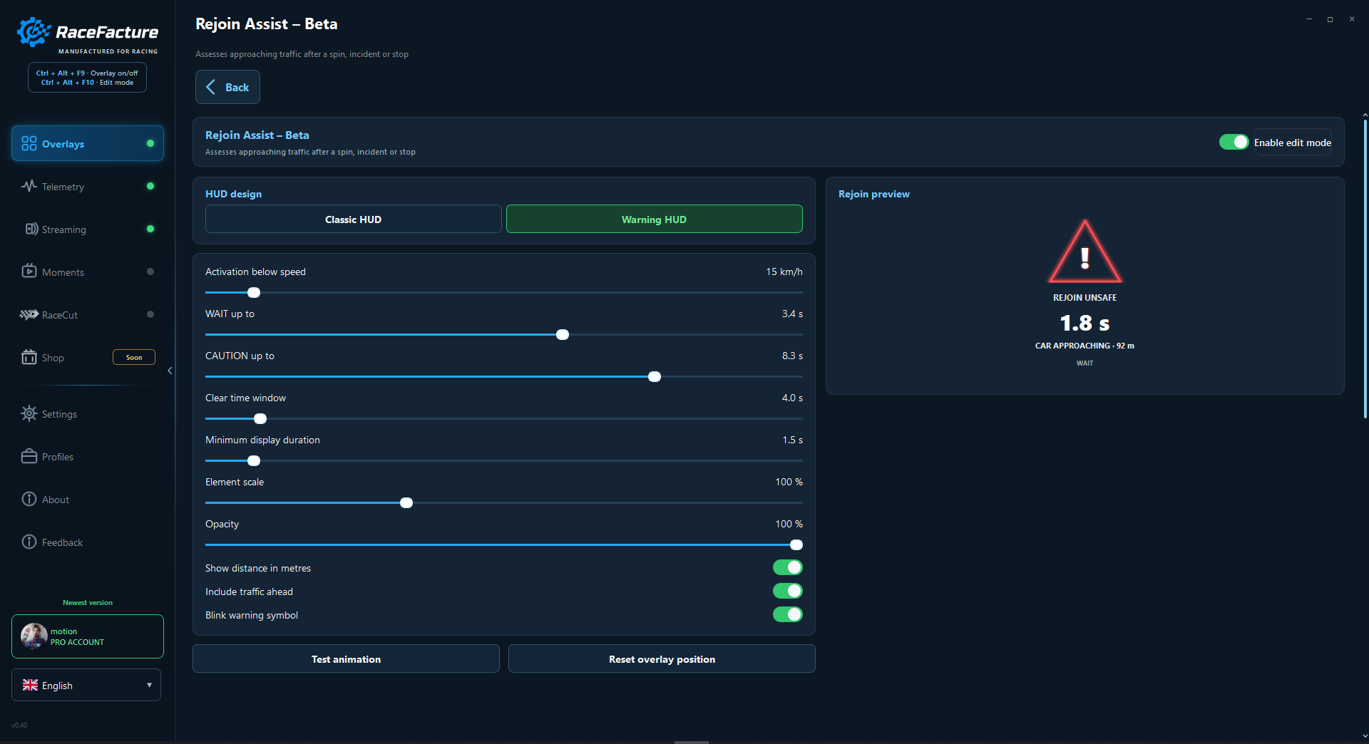Collapse the sidebar with the chevron handle
Image resolution: width=1369 pixels, height=744 pixels.
tap(170, 371)
